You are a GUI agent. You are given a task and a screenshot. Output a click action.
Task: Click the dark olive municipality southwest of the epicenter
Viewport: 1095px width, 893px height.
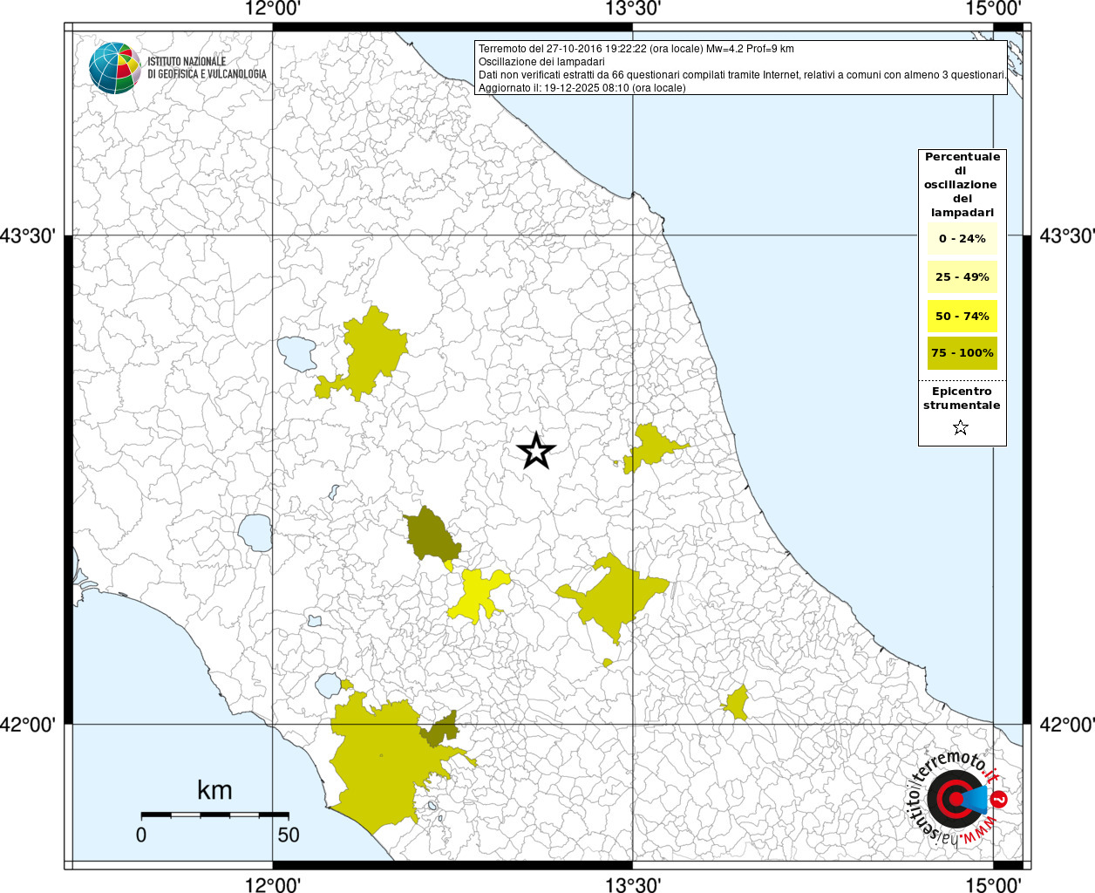tap(431, 536)
